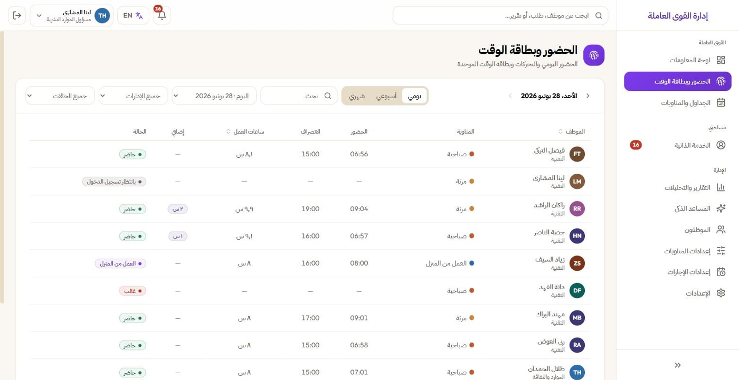Viewport: 739px width, 380px height.
Task: Open الموظفون in sidebar
Action: 678,230
